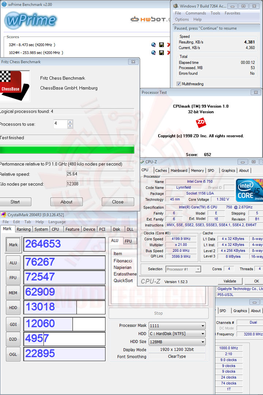The image size is (263, 395).
Task: Click the Validate button in CPU-Z
Action: tap(230, 281)
